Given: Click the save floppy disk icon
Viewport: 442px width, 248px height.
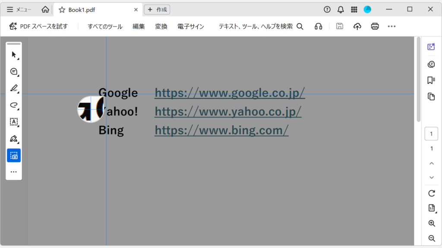Looking at the screenshot, I should coord(340,26).
